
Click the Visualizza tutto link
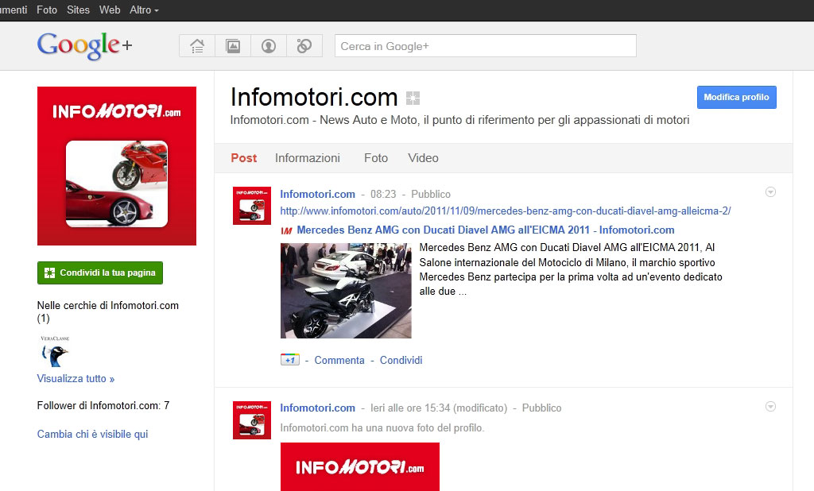coord(76,379)
